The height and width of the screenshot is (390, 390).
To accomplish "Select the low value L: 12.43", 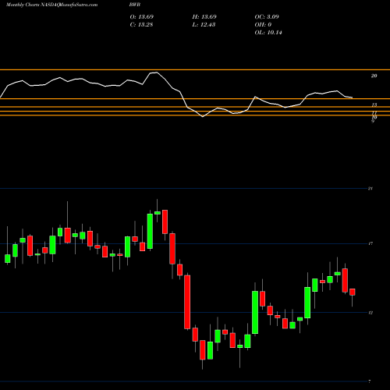I will pos(204,25).
